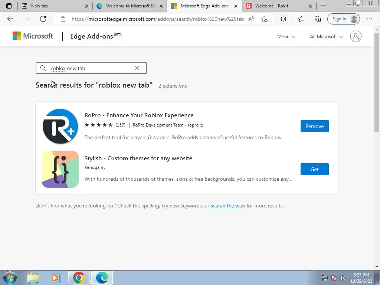Launch Windows Media Player from taskbar
This screenshot has width=380, height=285.
(56, 278)
